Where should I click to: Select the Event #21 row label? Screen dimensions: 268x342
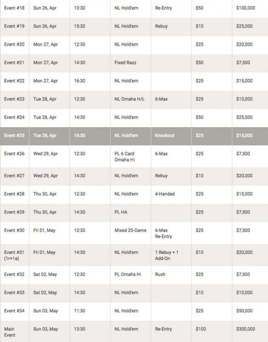(x=14, y=63)
